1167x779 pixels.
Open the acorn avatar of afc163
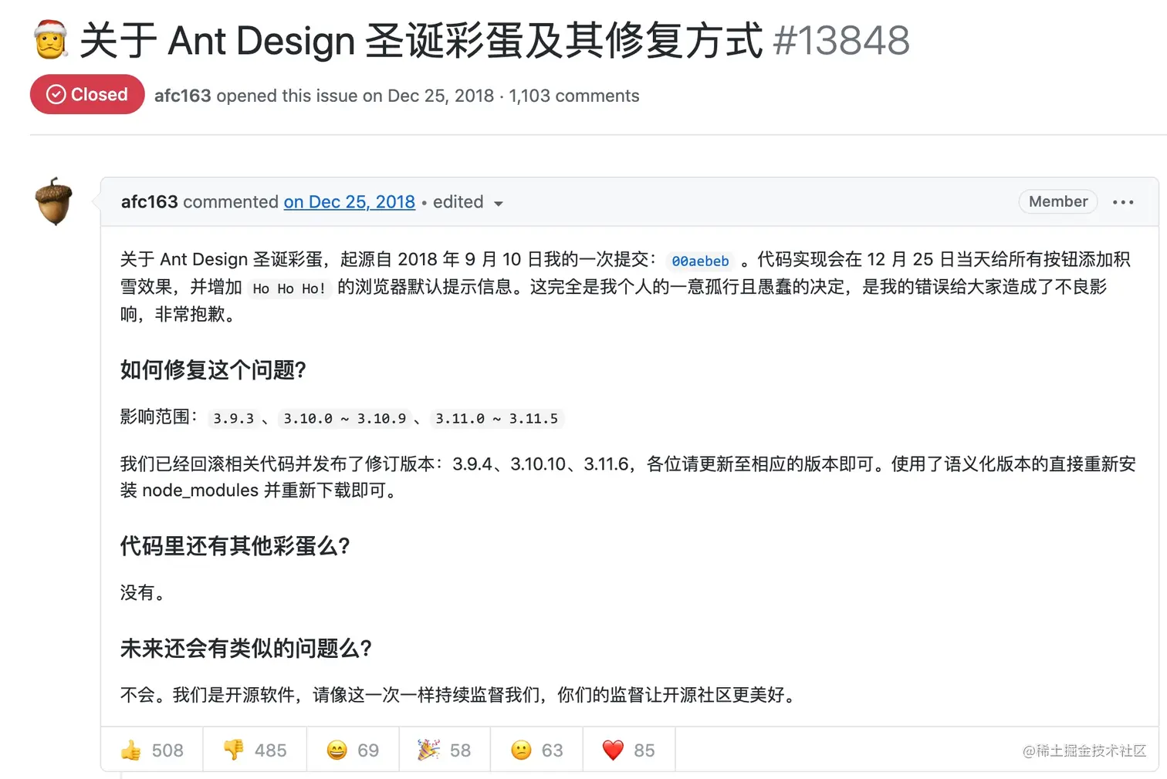54,201
